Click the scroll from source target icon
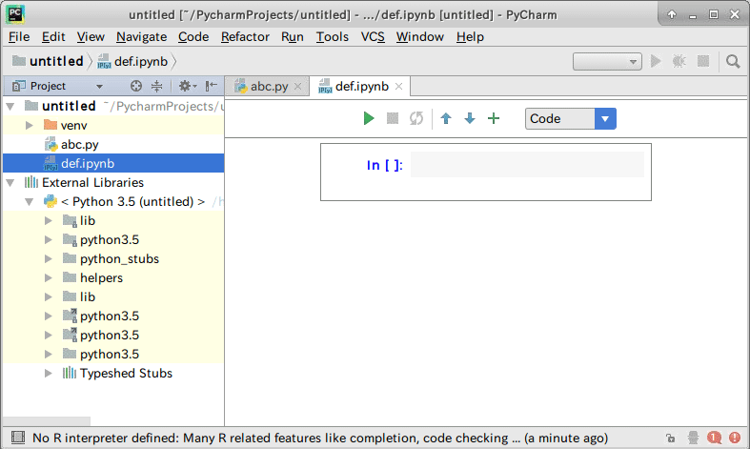Screen dimensions: 750x449 pos(136,86)
